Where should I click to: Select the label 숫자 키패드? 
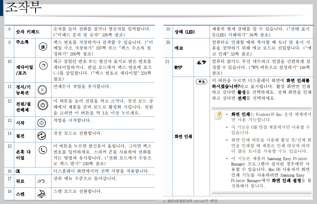click(x=28, y=32)
